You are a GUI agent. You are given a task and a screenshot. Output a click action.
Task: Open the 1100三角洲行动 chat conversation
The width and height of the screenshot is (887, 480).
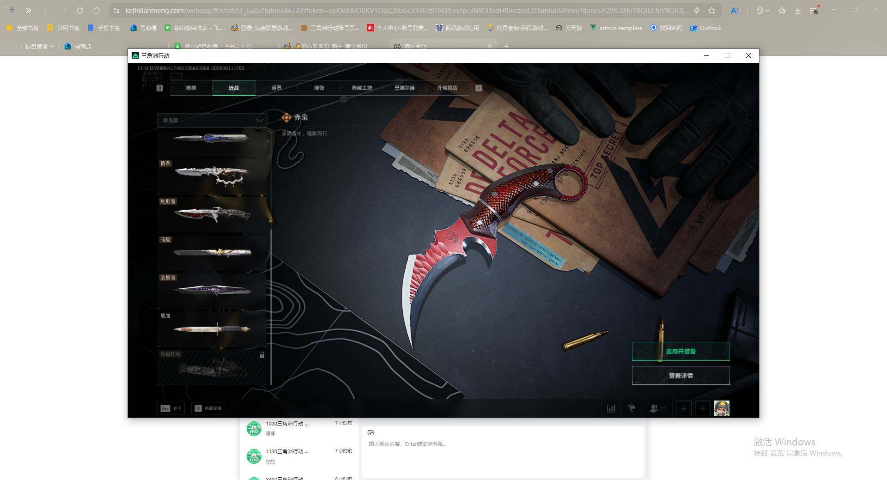point(299,456)
